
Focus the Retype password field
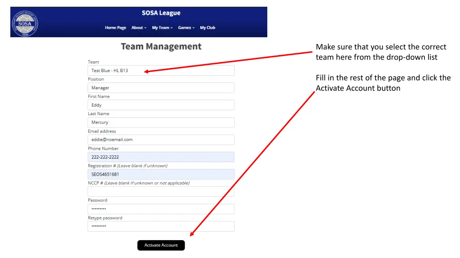pos(161,226)
